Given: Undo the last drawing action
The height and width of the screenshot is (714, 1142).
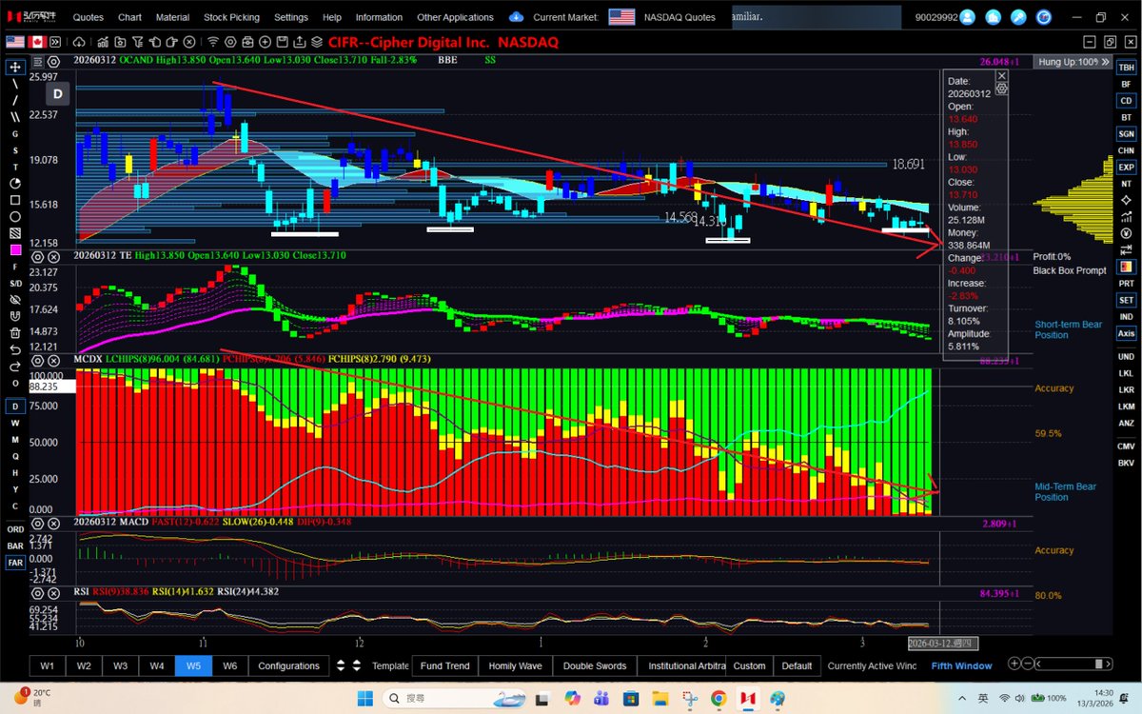Looking at the screenshot, I should point(15,349).
